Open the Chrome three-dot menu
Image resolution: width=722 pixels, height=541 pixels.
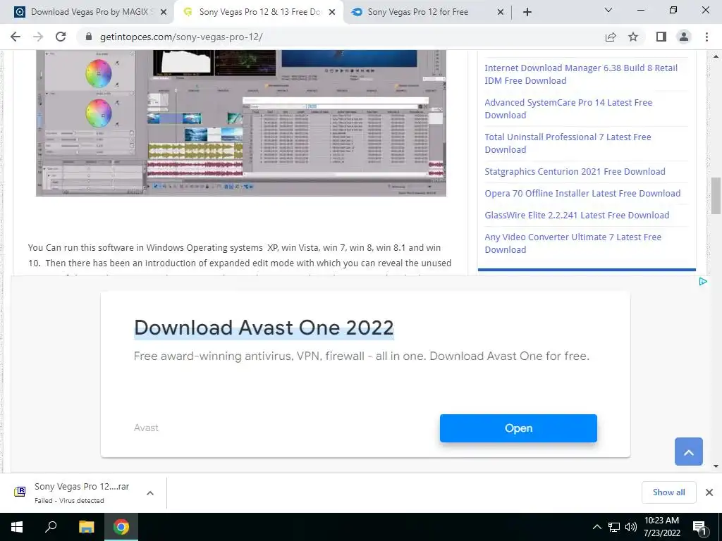tap(706, 37)
